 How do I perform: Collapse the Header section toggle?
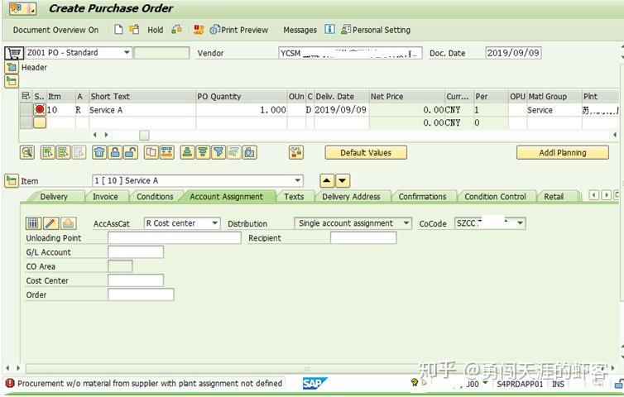pos(12,67)
